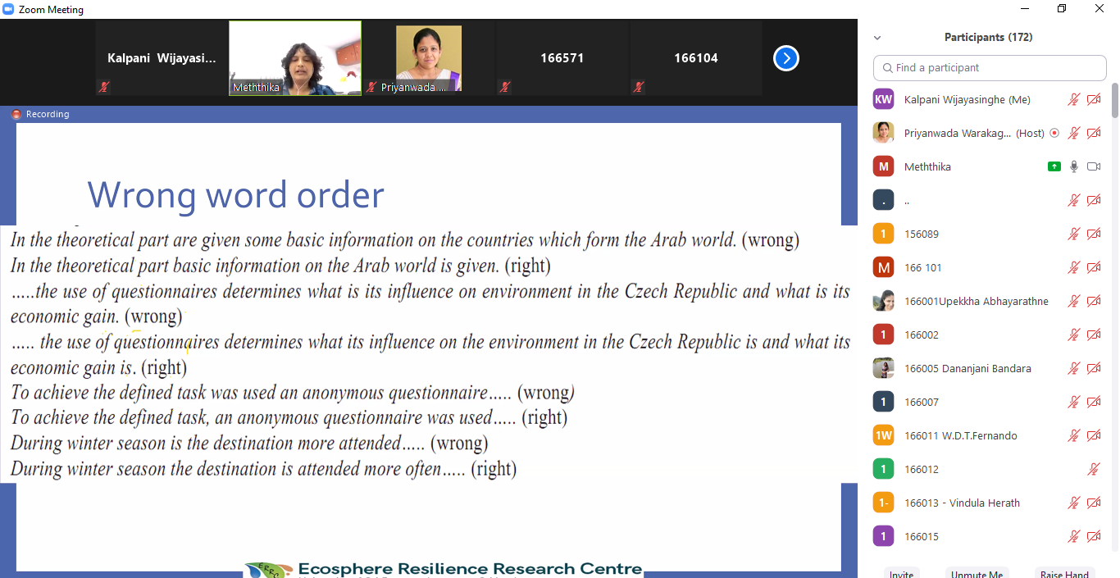Click Meththika's green screen sharing icon
This screenshot has height=578, width=1120.
[1054, 166]
